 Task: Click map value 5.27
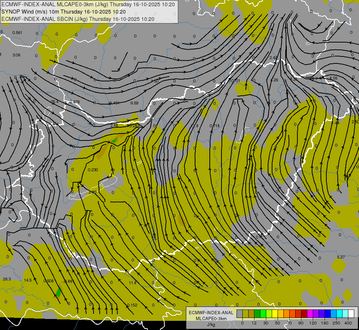[x=341, y=257]
